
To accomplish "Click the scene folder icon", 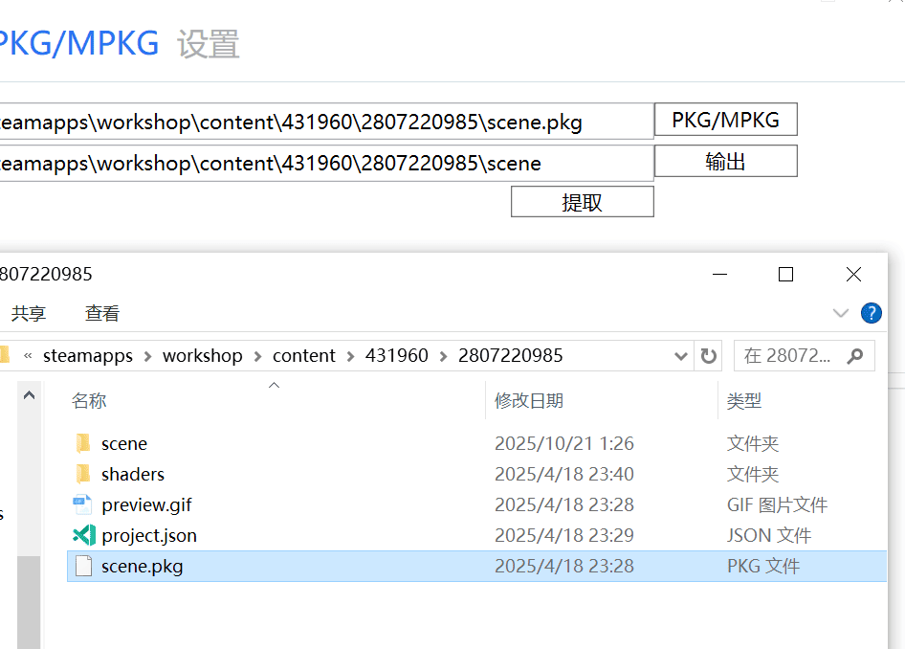I will (x=83, y=443).
